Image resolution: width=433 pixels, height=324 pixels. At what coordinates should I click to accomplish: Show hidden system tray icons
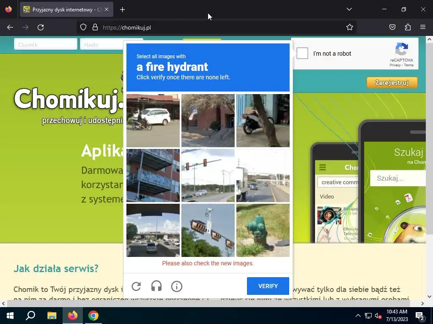(x=358, y=316)
